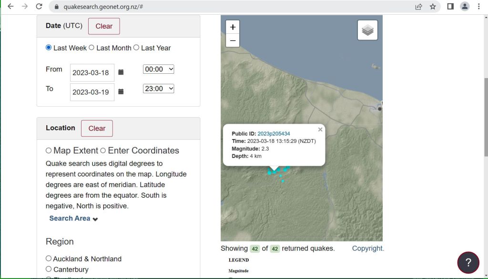Open the From time 00:00 dropdown

(158, 70)
